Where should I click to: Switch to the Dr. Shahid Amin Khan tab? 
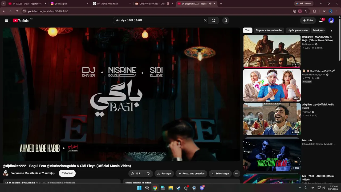pyautogui.click(x=112, y=4)
